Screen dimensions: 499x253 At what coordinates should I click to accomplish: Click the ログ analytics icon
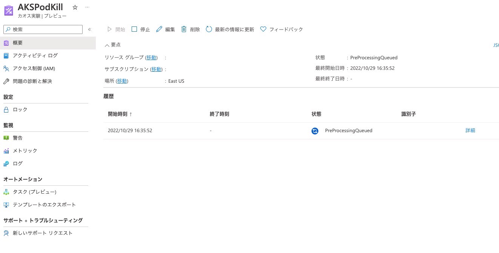[6, 164]
